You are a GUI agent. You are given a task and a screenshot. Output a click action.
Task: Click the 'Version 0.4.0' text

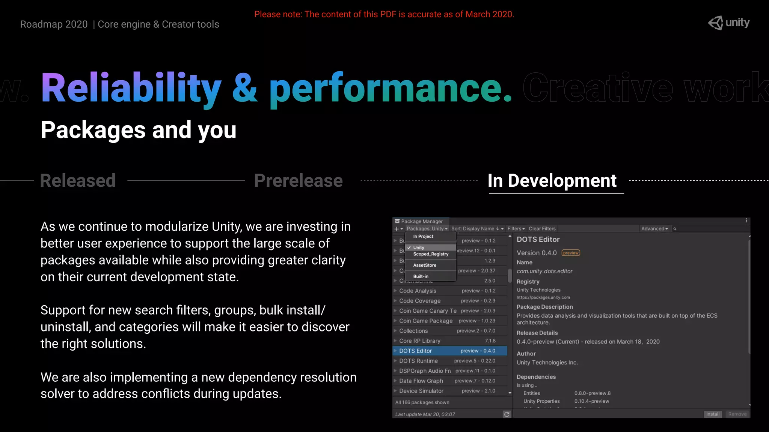coord(537,253)
